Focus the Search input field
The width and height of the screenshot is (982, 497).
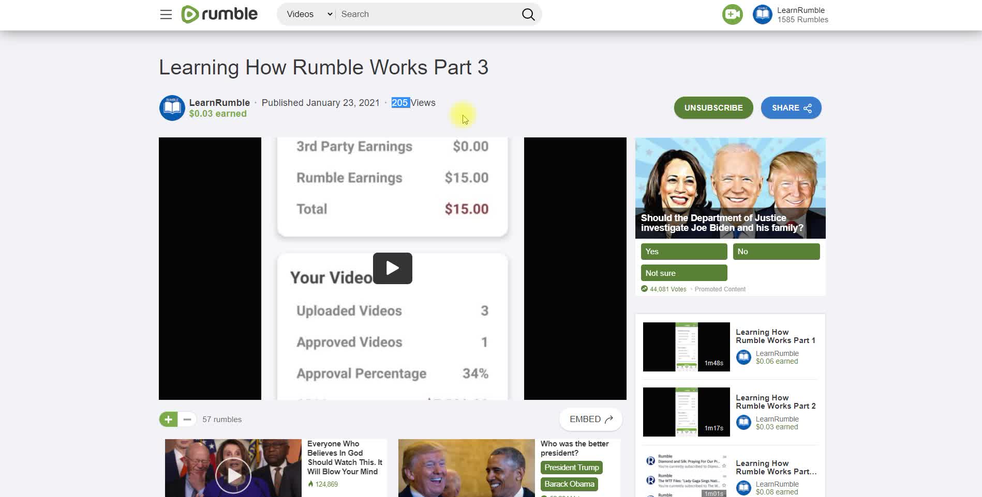click(427, 14)
